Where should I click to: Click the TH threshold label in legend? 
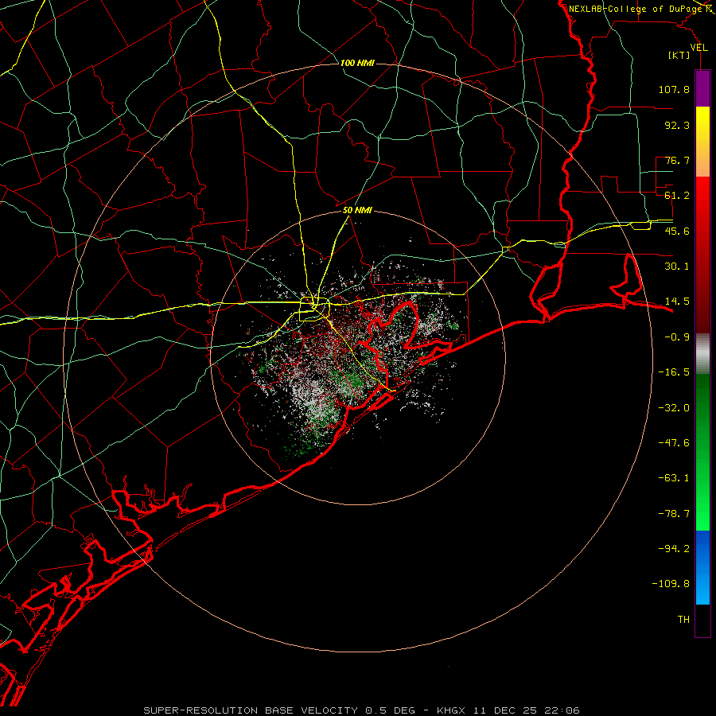click(x=683, y=620)
